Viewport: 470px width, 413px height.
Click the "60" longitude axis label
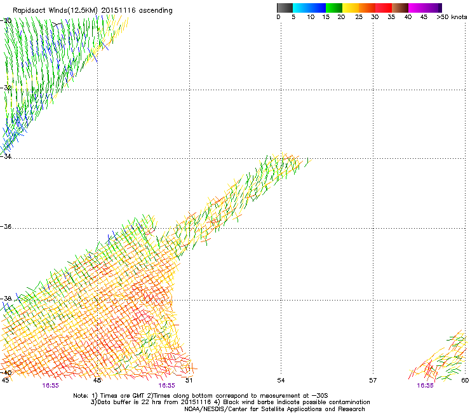point(465,381)
